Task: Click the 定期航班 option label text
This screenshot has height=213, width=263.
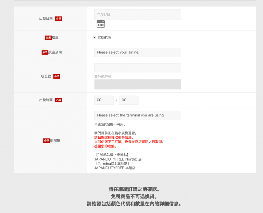Action: [104, 38]
